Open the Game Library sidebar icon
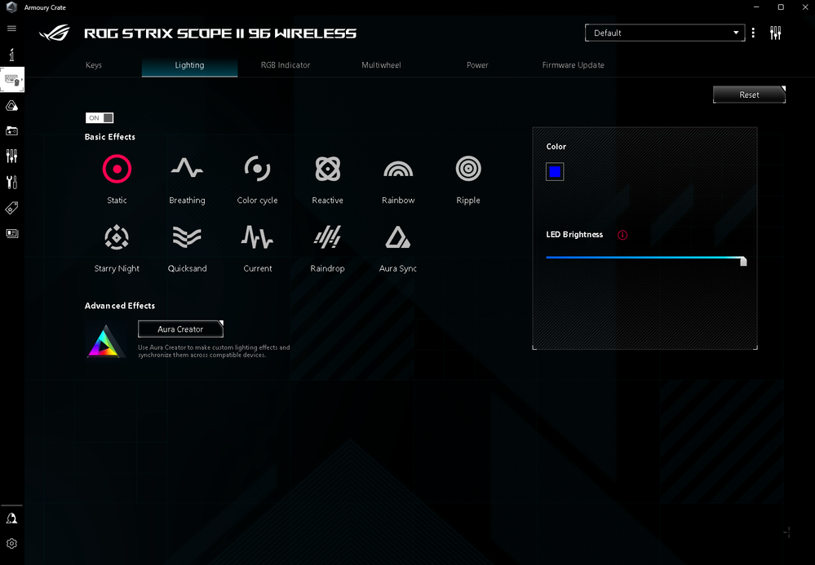815x565 pixels. pos(11,131)
